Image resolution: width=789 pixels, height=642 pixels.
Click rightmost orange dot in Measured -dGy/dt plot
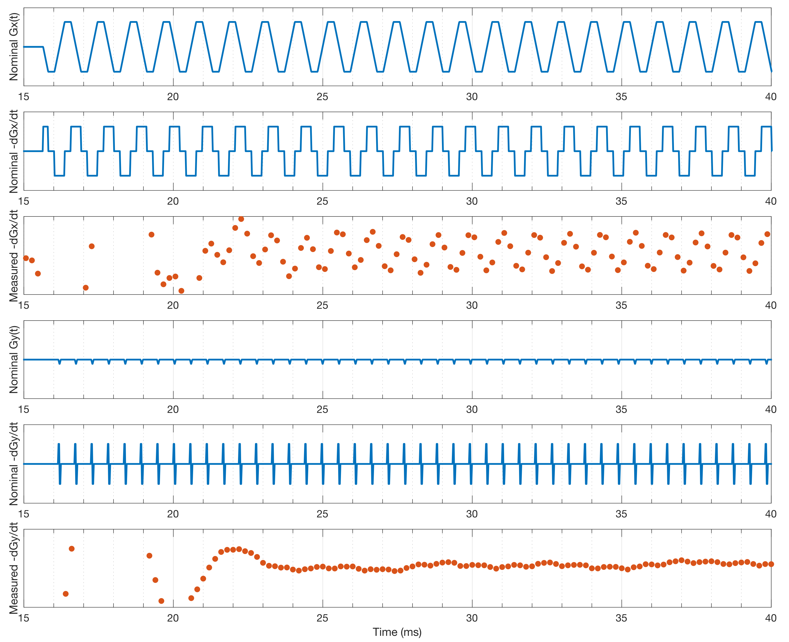[x=771, y=564]
